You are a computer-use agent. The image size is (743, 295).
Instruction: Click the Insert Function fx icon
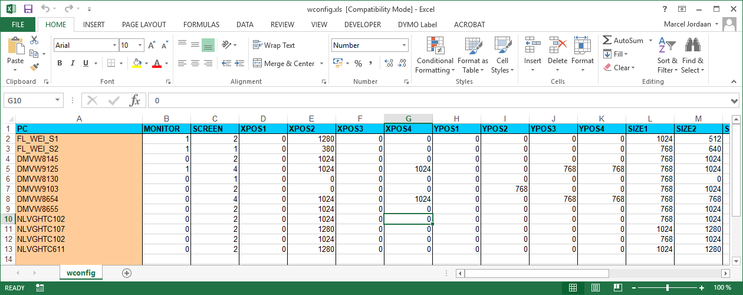135,100
